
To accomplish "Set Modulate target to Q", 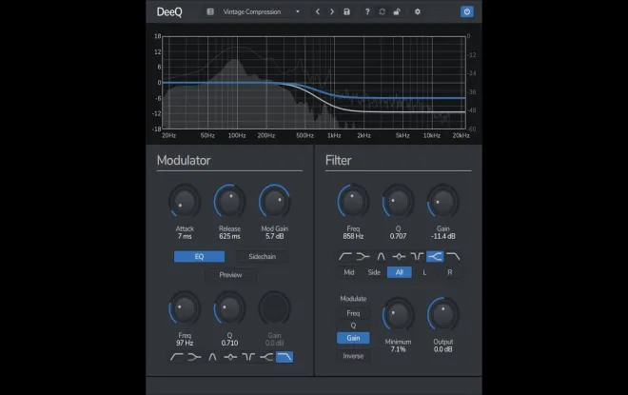I will coord(353,326).
